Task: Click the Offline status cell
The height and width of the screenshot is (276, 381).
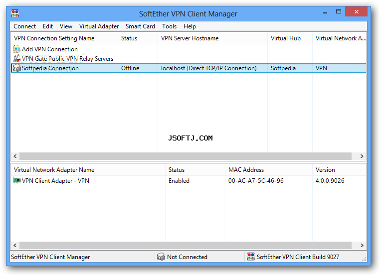Action: (130, 68)
